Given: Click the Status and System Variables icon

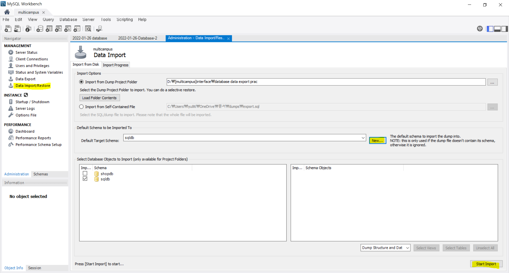Looking at the screenshot, I should 11,72.
